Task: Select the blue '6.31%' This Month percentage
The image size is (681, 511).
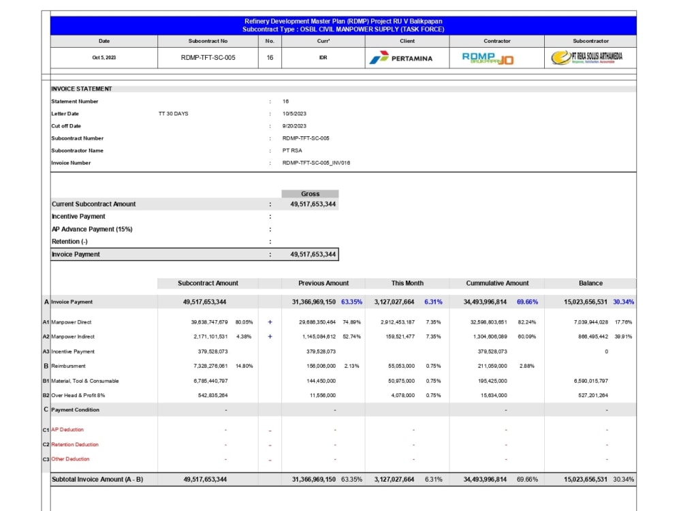Action: [433, 302]
